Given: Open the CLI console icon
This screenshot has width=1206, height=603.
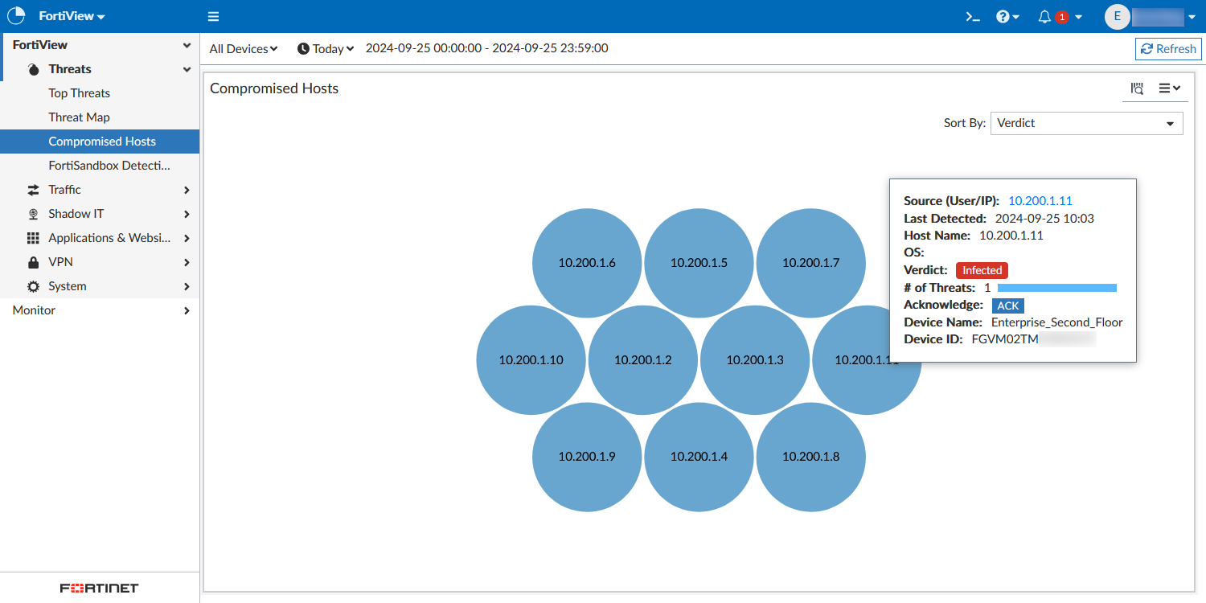Looking at the screenshot, I should pos(973,17).
